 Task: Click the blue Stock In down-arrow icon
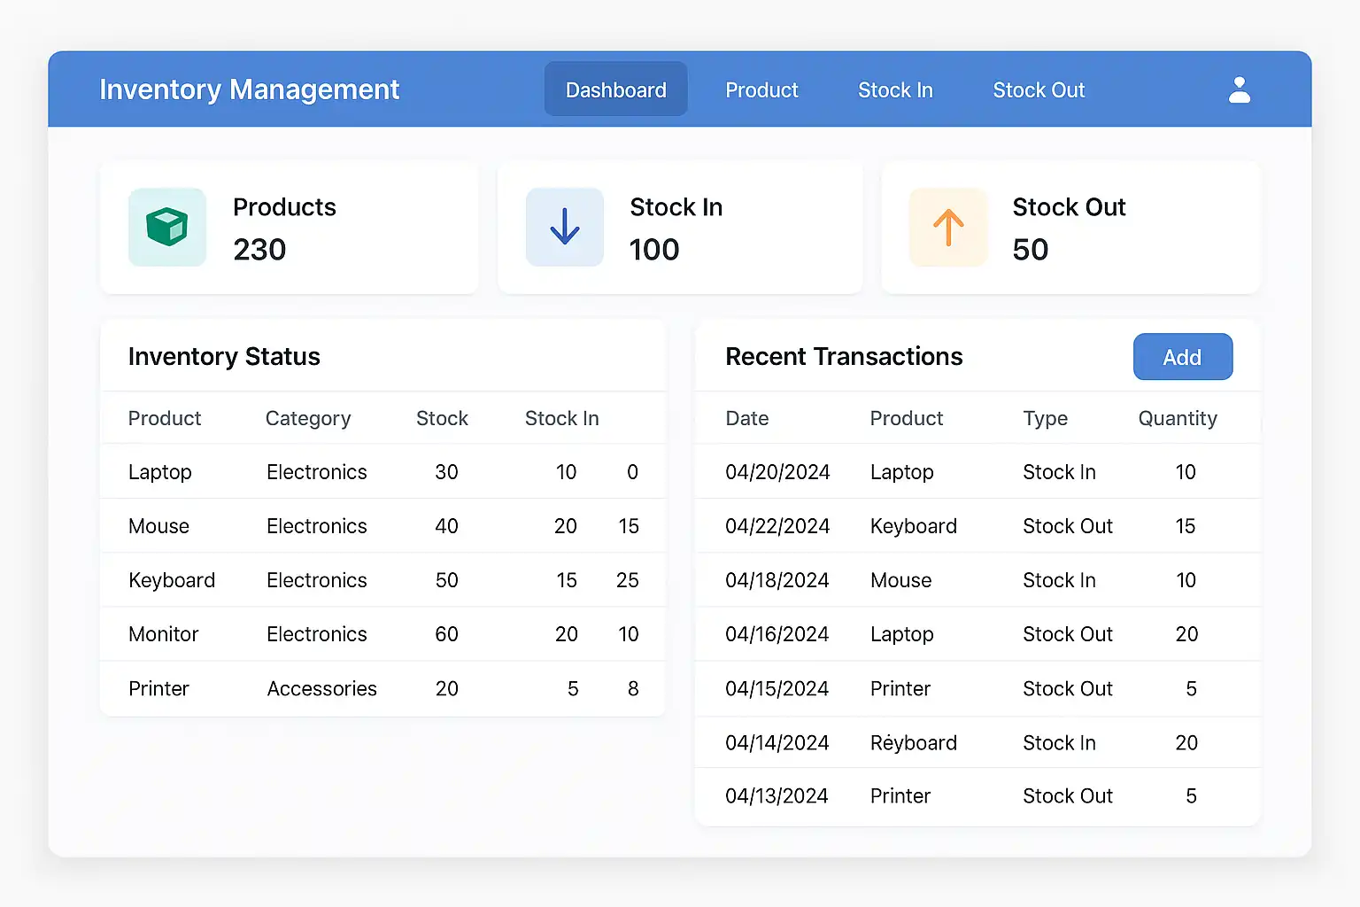click(x=565, y=228)
